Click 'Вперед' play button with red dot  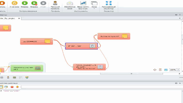tap(34, 4)
